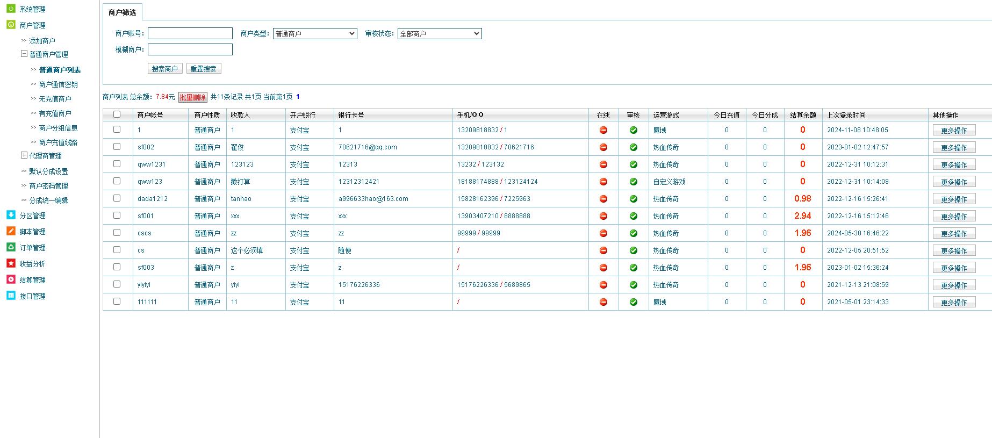This screenshot has width=992, height=438.
Task: Click login time 2024-11-08 10:48:05
Action: pos(858,130)
